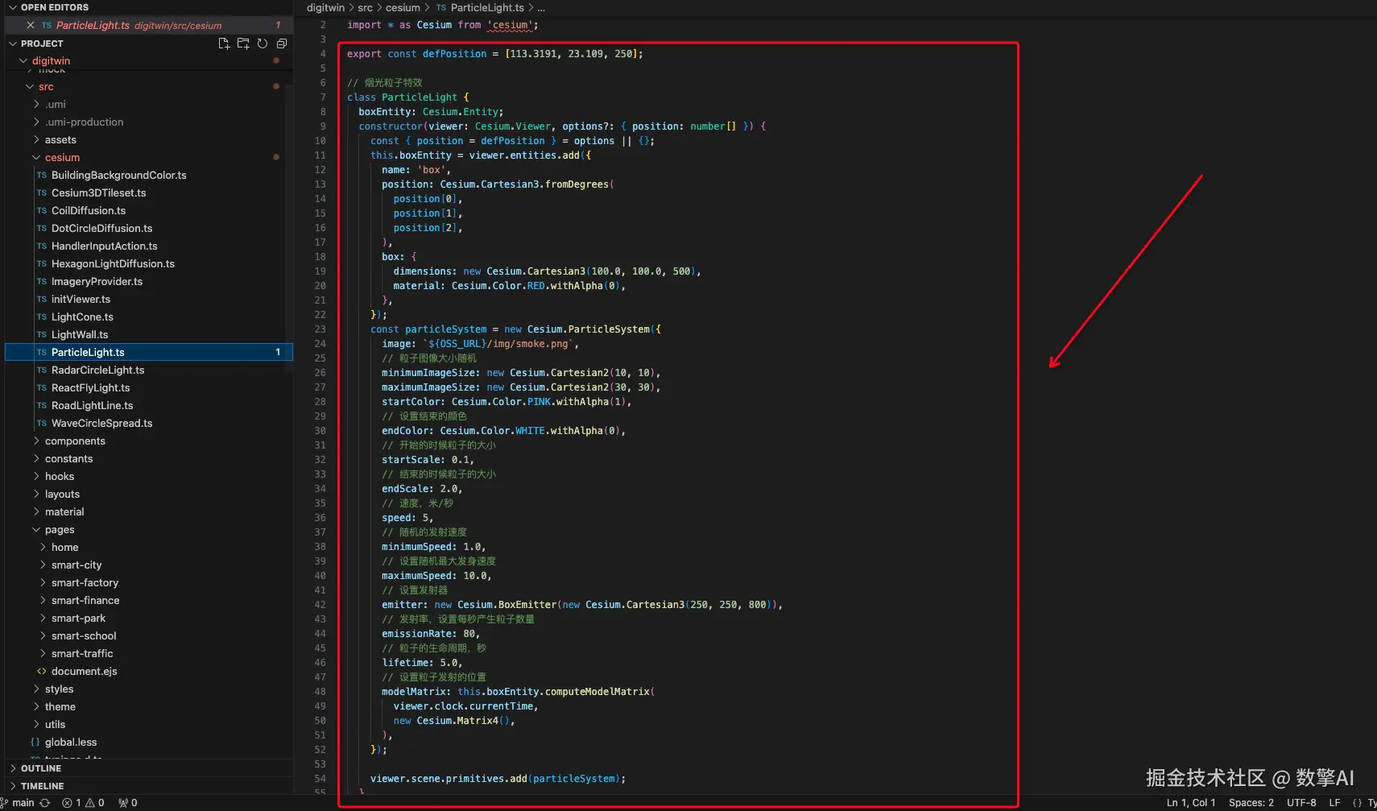Expand the theme folder
Screen dimensions: 1377x811
coord(36,707)
